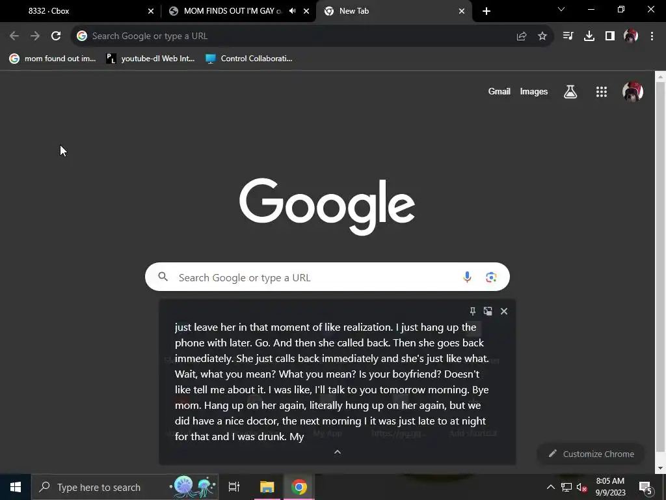Open Chrome profile avatar in toolbar

click(631, 36)
